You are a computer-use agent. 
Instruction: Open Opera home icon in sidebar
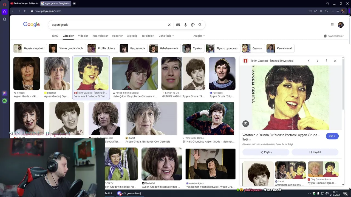click(4, 12)
